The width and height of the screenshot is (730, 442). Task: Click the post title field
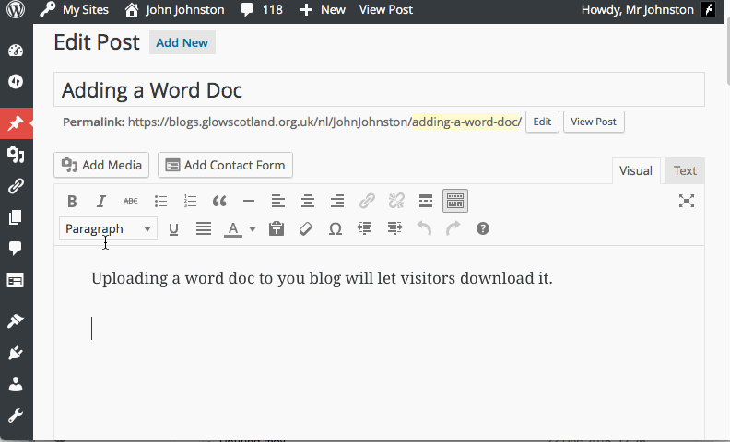click(379, 89)
